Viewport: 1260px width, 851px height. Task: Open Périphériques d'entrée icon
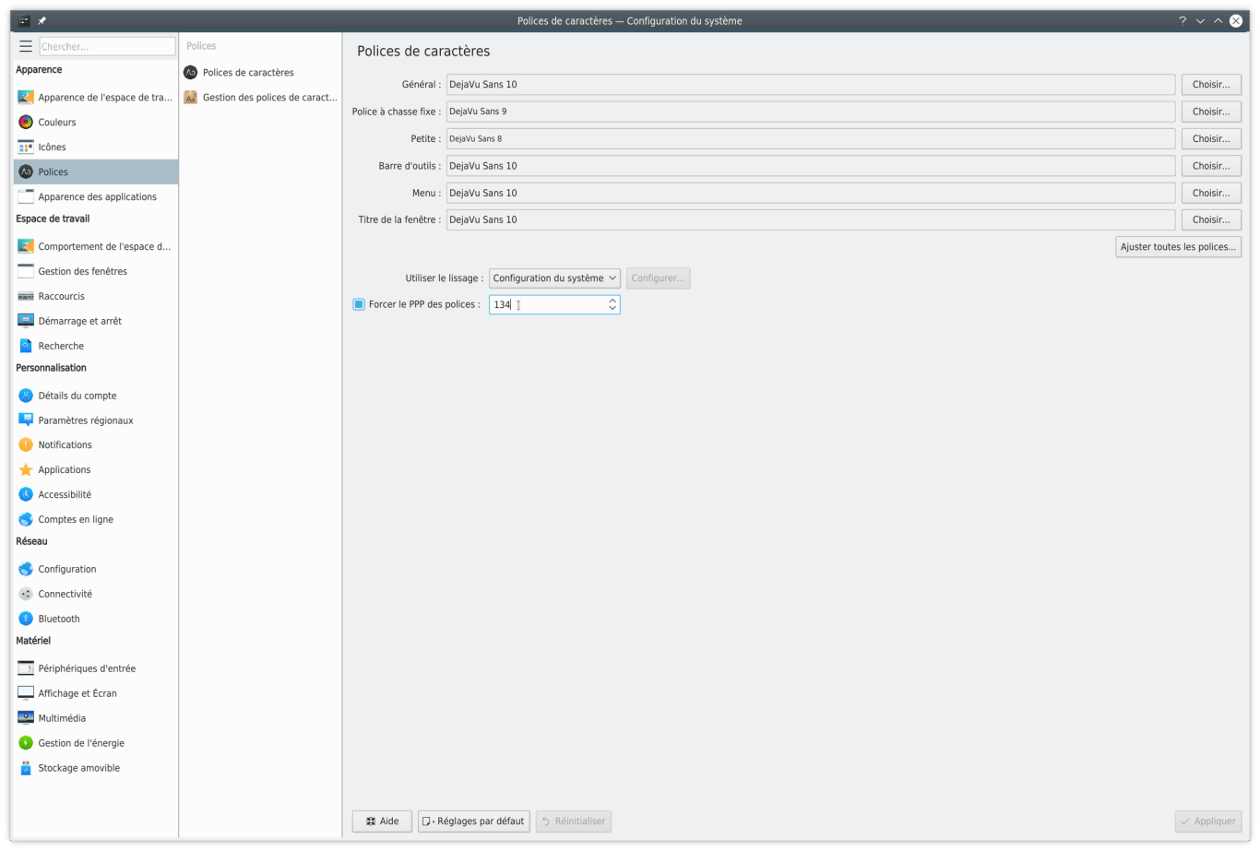coord(26,668)
